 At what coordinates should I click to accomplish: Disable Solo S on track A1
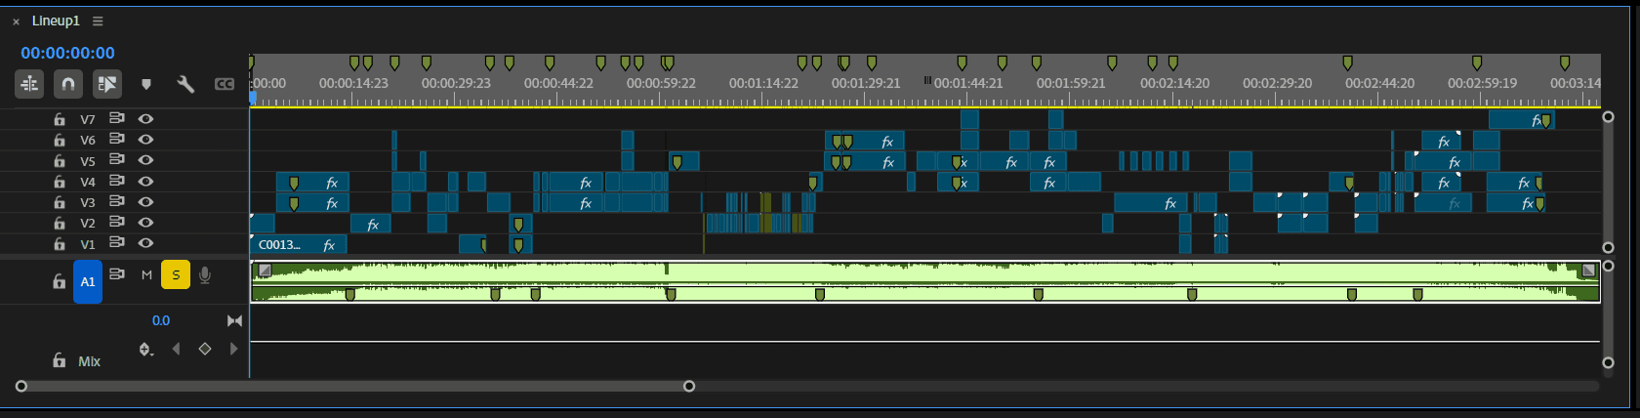[x=176, y=274]
